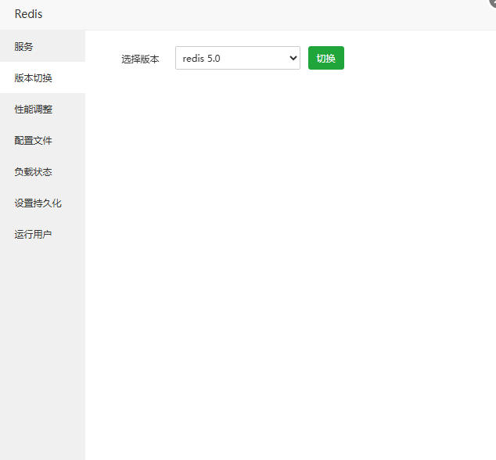Expand the redis 5.0 version dropdown

(238, 58)
